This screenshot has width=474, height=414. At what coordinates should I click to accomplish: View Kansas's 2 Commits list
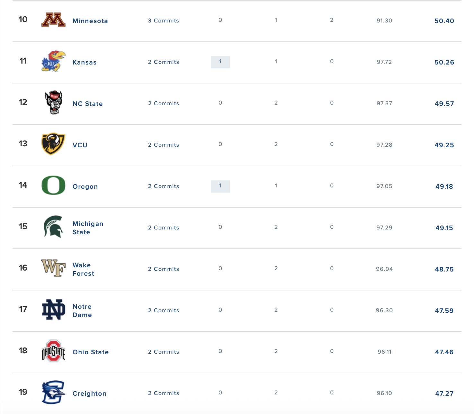pyautogui.click(x=163, y=62)
